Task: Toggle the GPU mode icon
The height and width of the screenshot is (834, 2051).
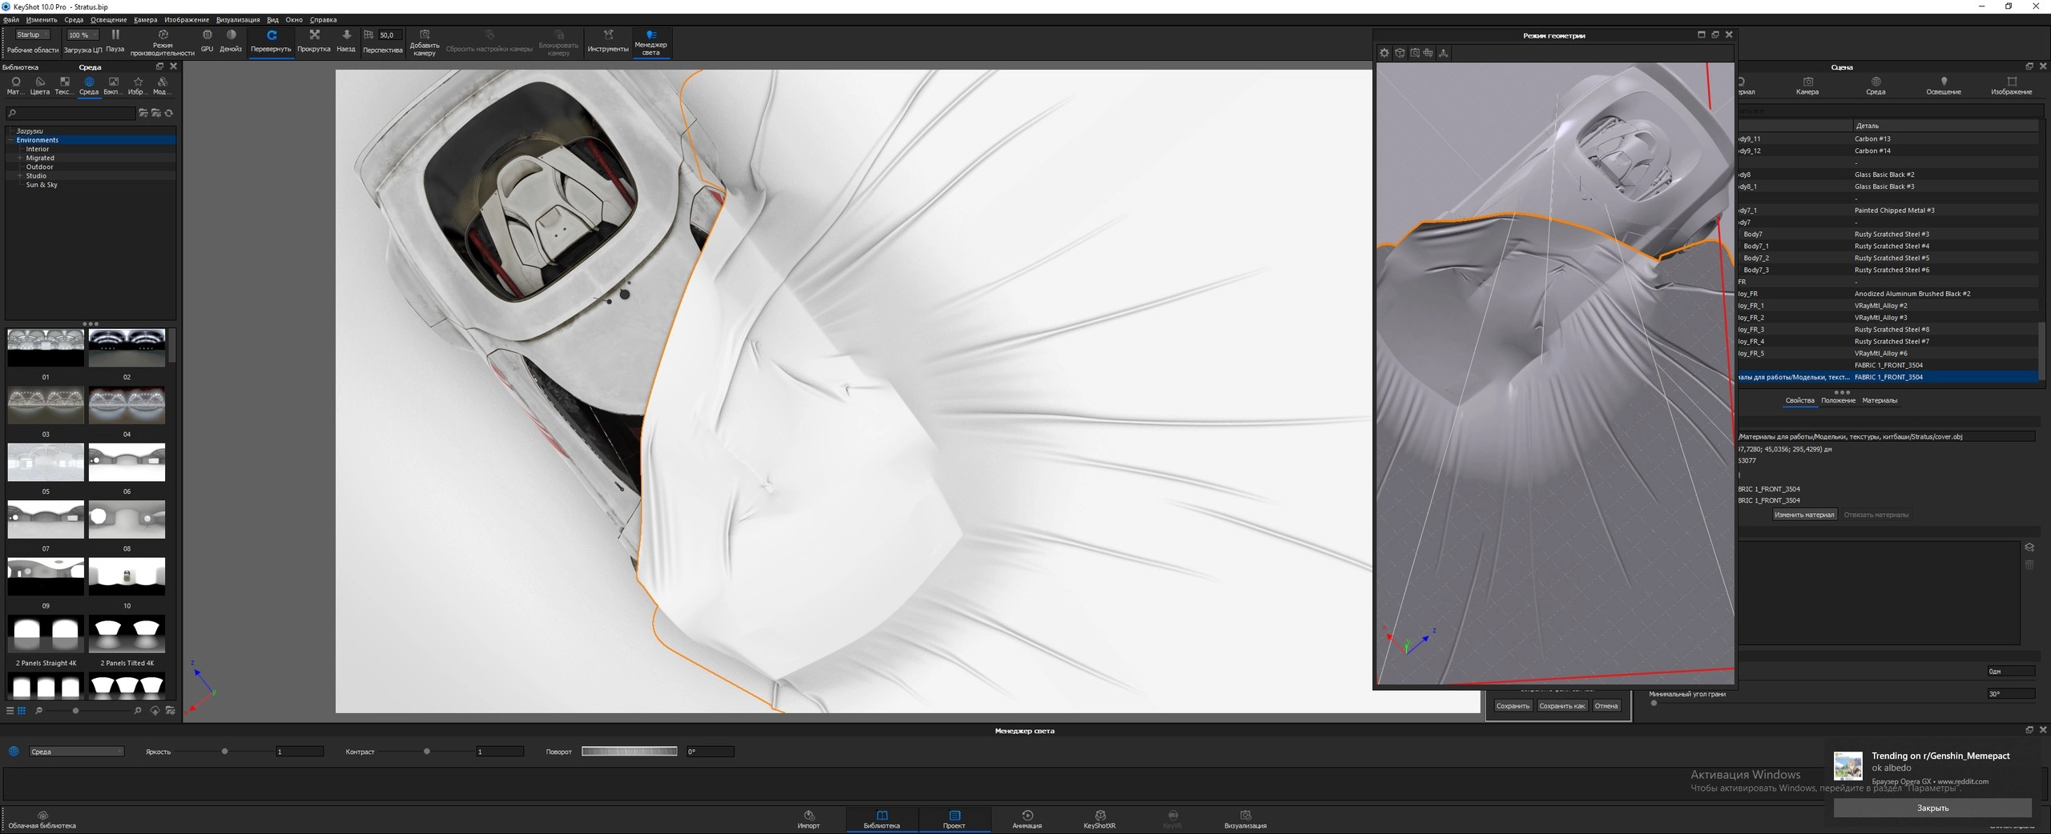Action: coord(207,36)
